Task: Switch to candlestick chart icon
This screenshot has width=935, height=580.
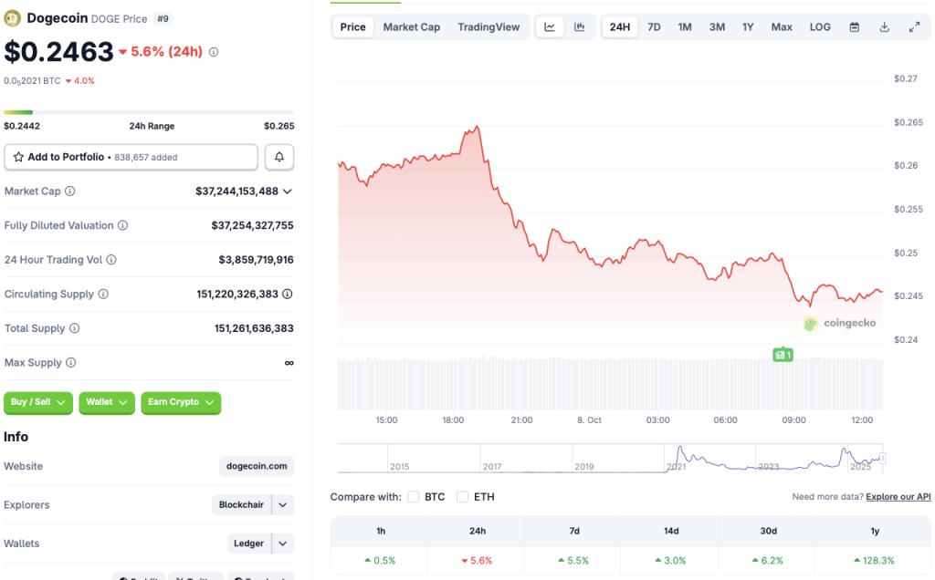Action: click(579, 27)
